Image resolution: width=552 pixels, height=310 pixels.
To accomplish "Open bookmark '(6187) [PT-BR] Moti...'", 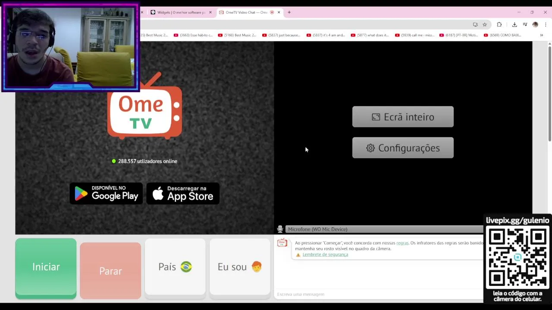I will coord(458,35).
